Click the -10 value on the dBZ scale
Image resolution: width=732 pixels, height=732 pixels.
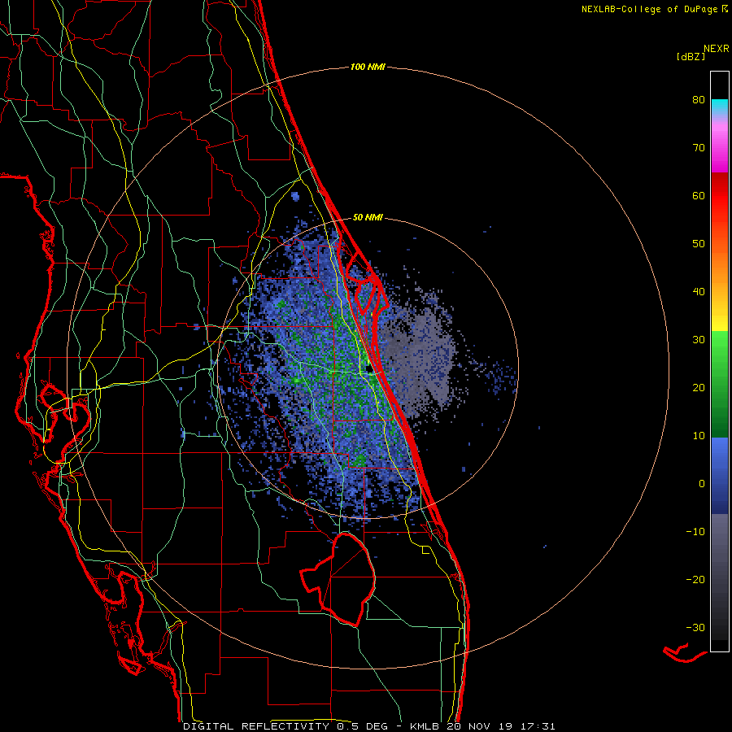click(x=695, y=532)
